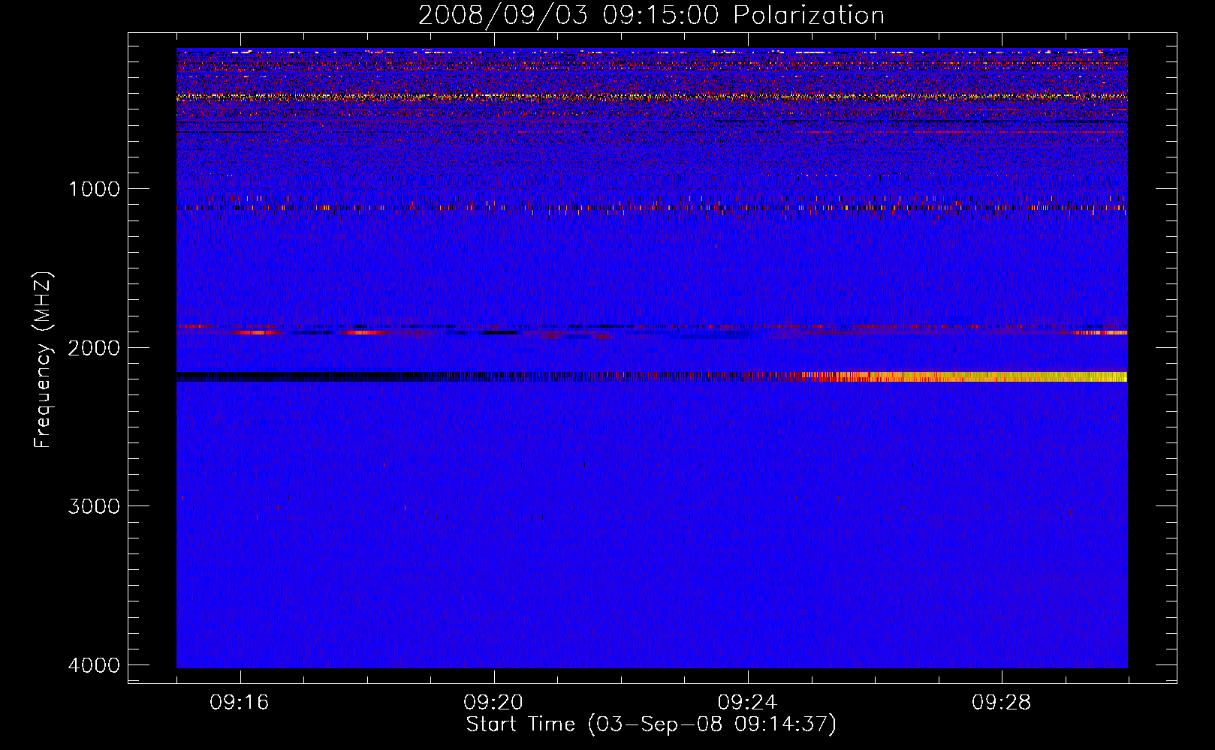Select the 'Frequency (MHZ)' y-axis label
1215x750 pixels.
click(43, 360)
